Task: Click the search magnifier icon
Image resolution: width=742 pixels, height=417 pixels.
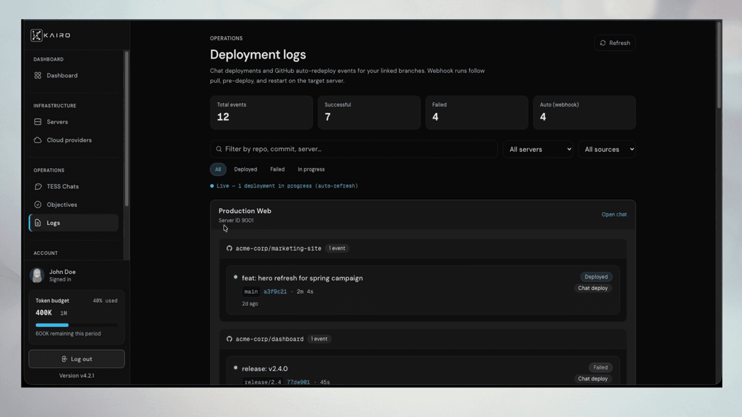Action: (219, 149)
